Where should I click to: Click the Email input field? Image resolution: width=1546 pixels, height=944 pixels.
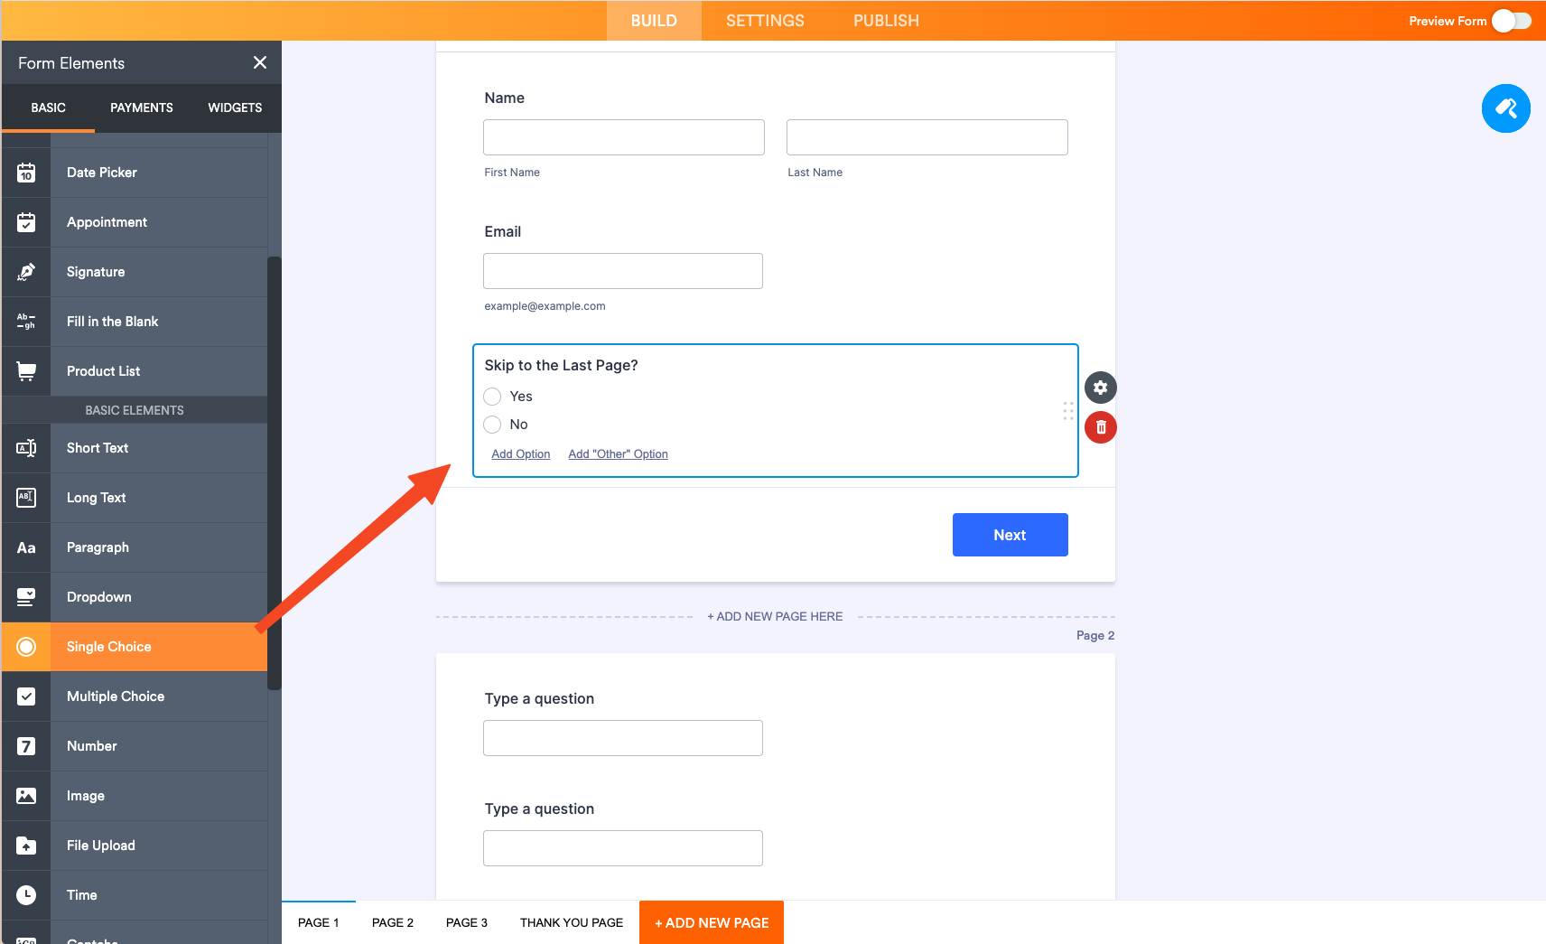(x=623, y=271)
